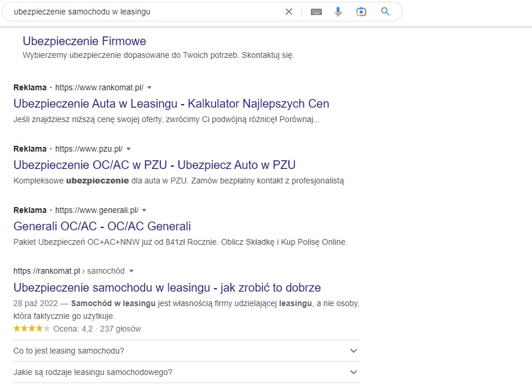This screenshot has width=532, height=390.
Task: Click the 'Ocena: 4,2 · 237 głosów' text
Action: (97, 329)
